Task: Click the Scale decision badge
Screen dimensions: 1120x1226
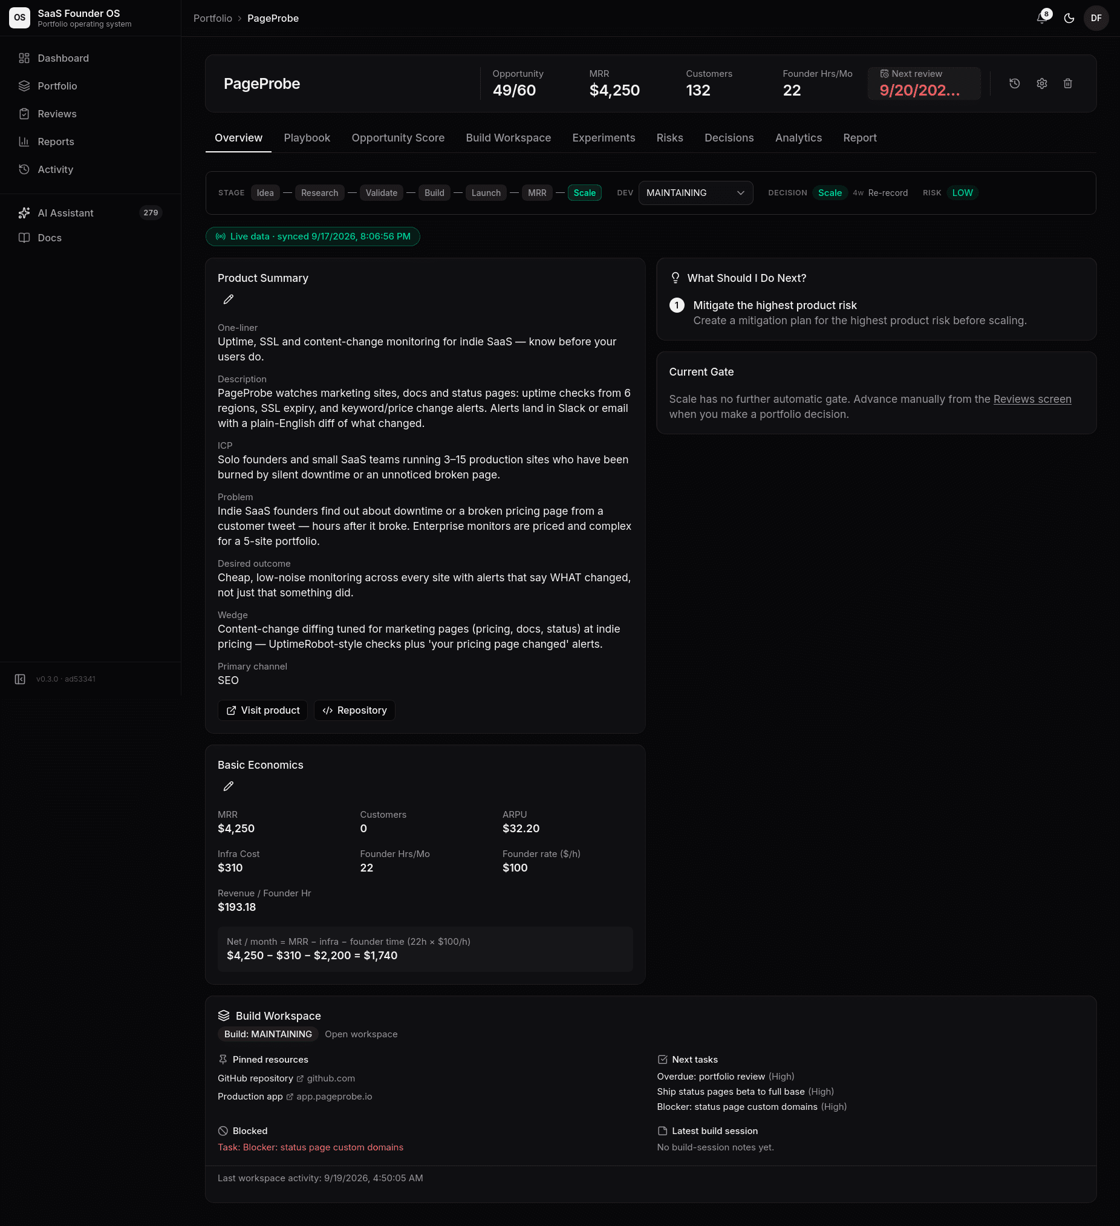Action: 829,193
